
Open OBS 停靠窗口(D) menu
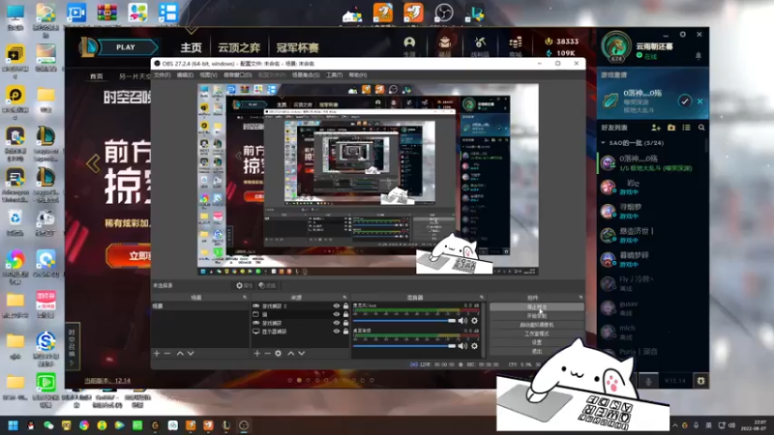(x=237, y=75)
